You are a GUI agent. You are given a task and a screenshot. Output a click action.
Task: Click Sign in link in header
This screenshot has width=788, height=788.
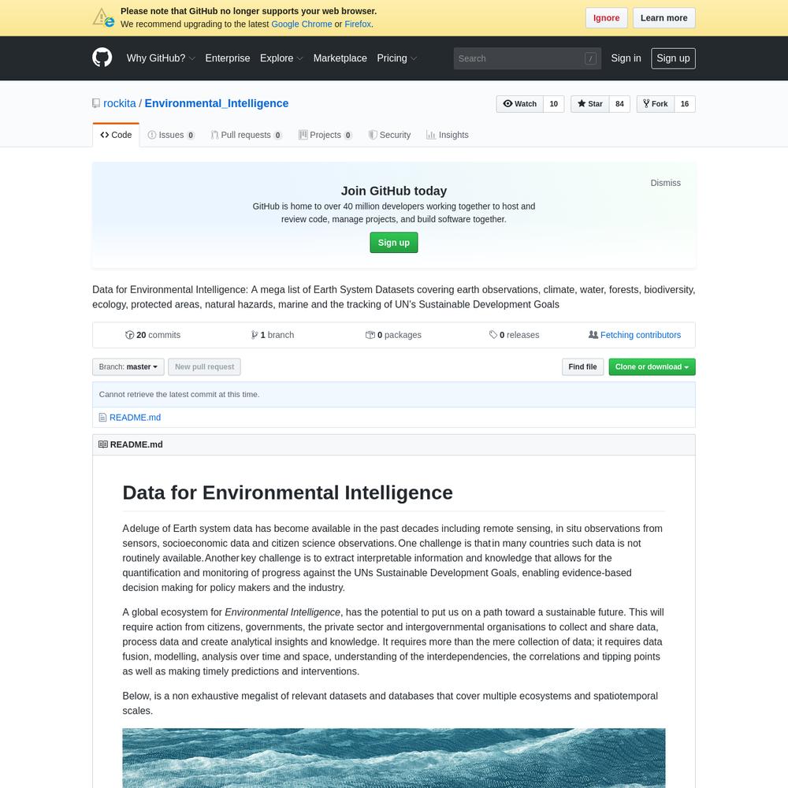tap(626, 58)
